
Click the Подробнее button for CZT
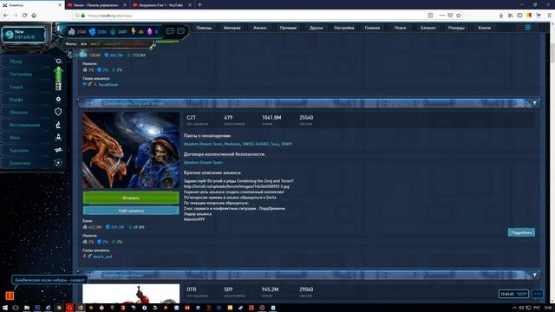pyautogui.click(x=521, y=232)
